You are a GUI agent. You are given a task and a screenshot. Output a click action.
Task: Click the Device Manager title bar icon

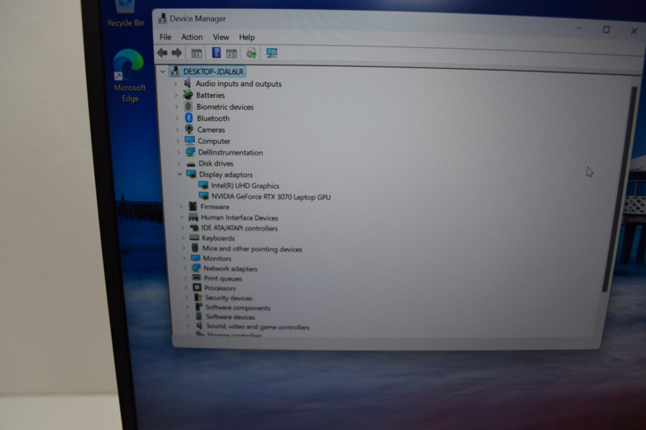tap(162, 18)
